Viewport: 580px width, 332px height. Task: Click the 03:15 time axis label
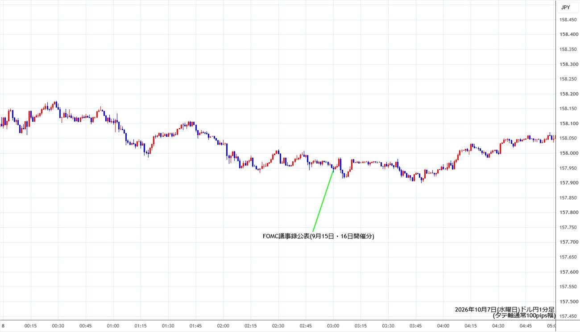point(360,326)
